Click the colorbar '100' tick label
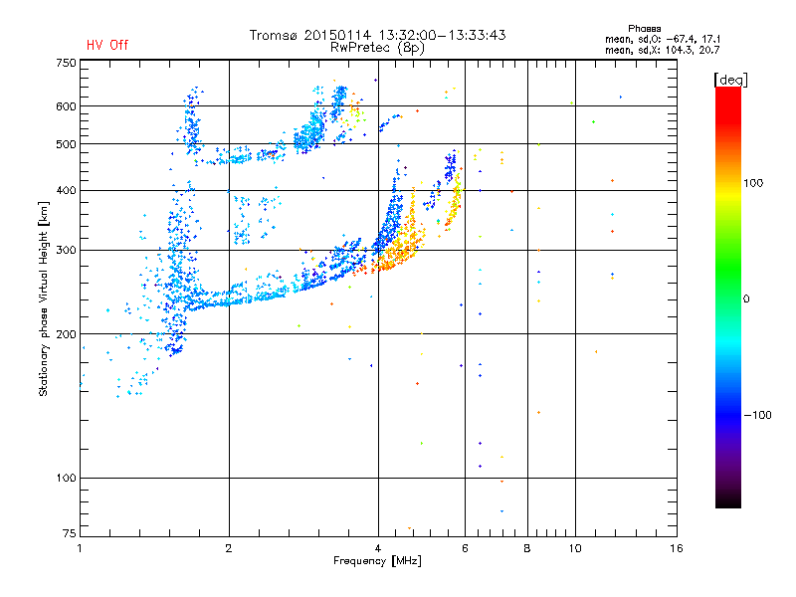Viewport: 796px width, 597px height. click(753, 183)
